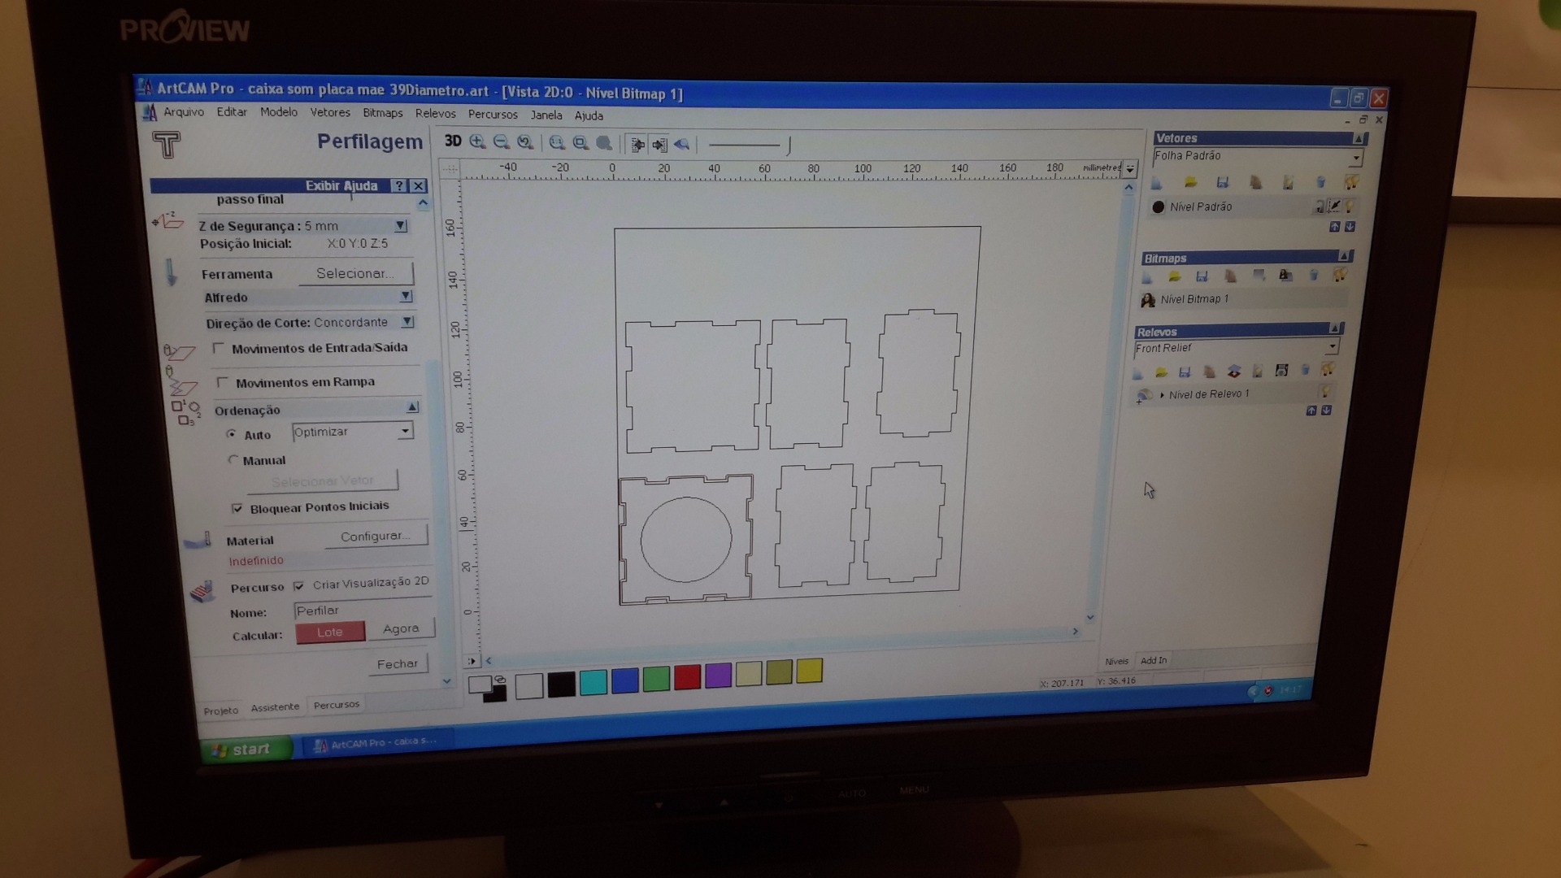Open Optimizar ordering dropdown
The width and height of the screenshot is (1561, 878).
point(405,431)
